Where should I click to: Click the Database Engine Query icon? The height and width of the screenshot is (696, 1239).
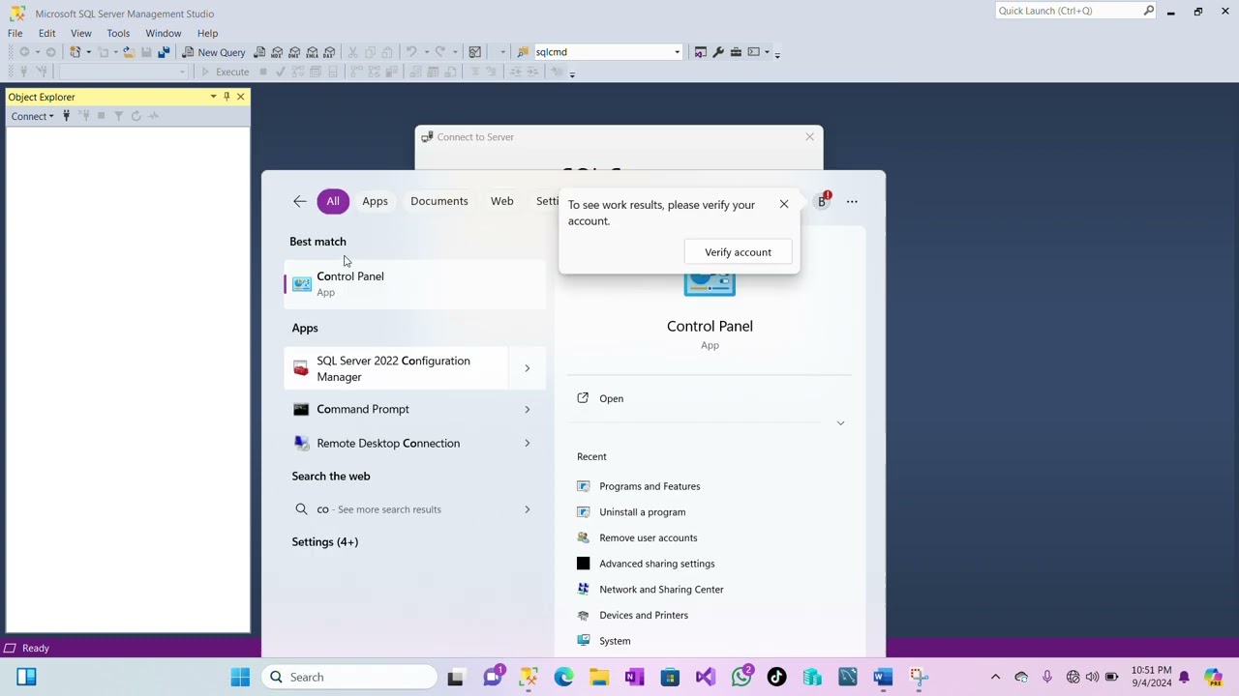[x=260, y=52]
